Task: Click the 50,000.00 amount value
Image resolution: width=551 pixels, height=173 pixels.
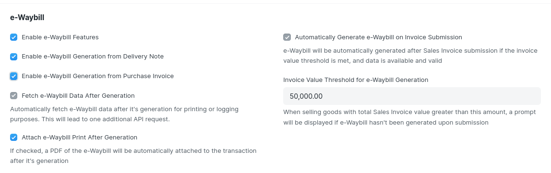Action: [306, 96]
